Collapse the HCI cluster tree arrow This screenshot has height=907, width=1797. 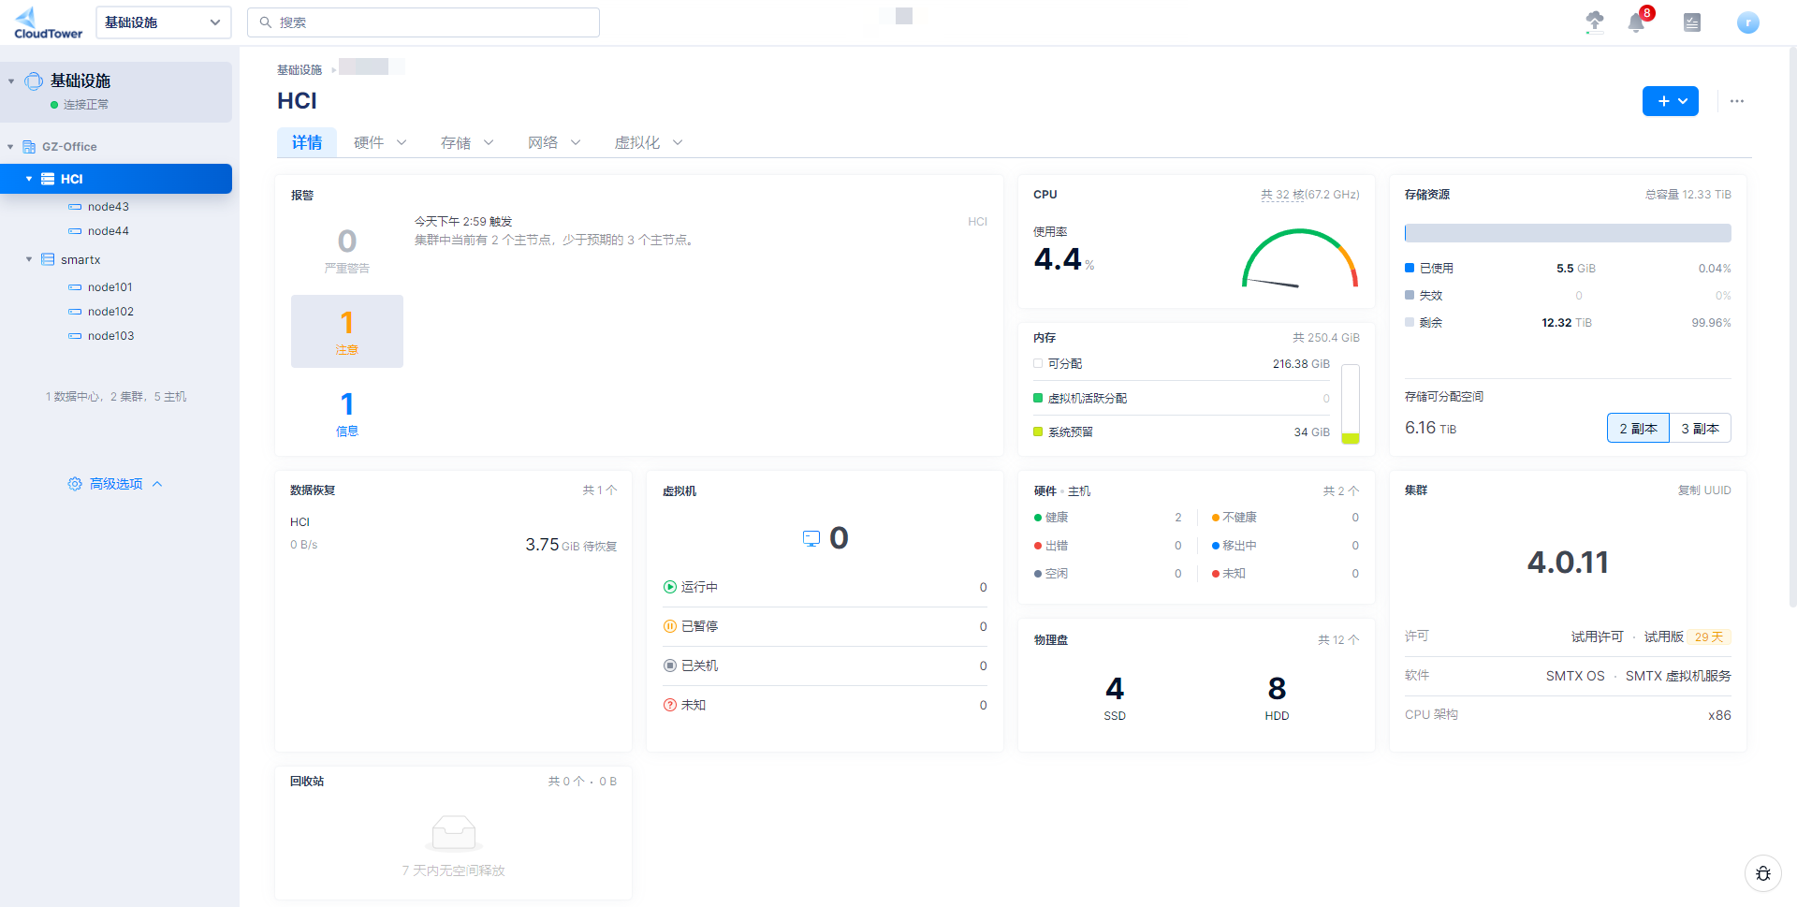[29, 179]
